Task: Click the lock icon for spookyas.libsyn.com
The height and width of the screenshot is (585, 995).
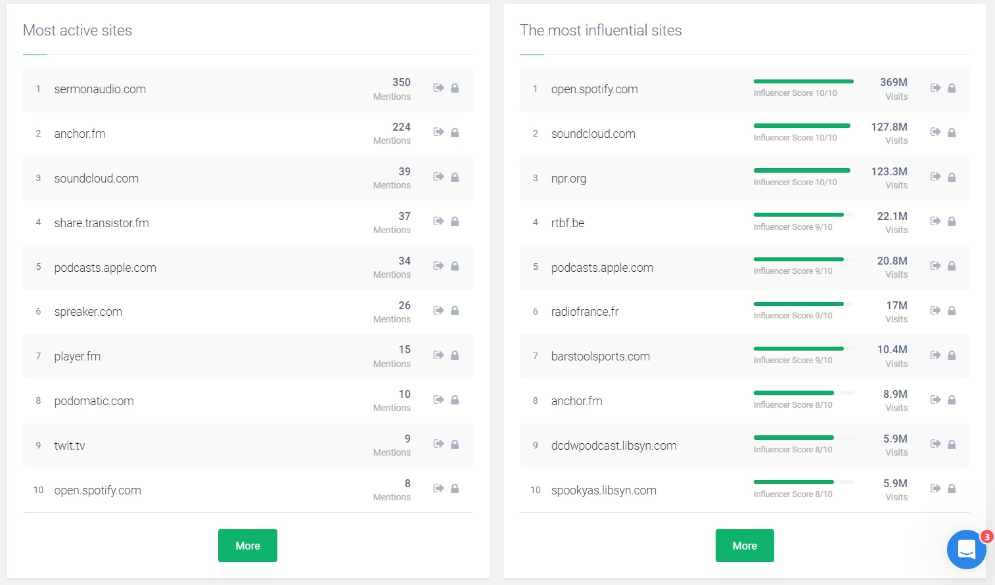Action: click(x=952, y=488)
